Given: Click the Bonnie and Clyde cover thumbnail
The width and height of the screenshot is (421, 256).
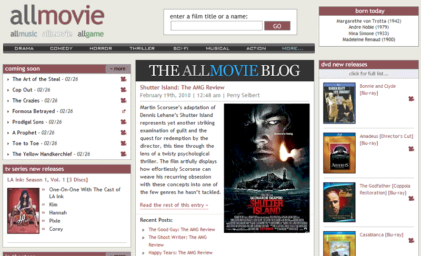Looking at the screenshot, I should coord(339,103).
